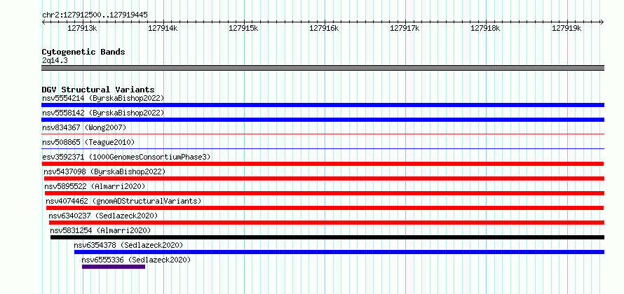This screenshot has height=294, width=624.
Task: Select the nsv6555336 (Sedlazeck2020) label
Action: pos(137,260)
